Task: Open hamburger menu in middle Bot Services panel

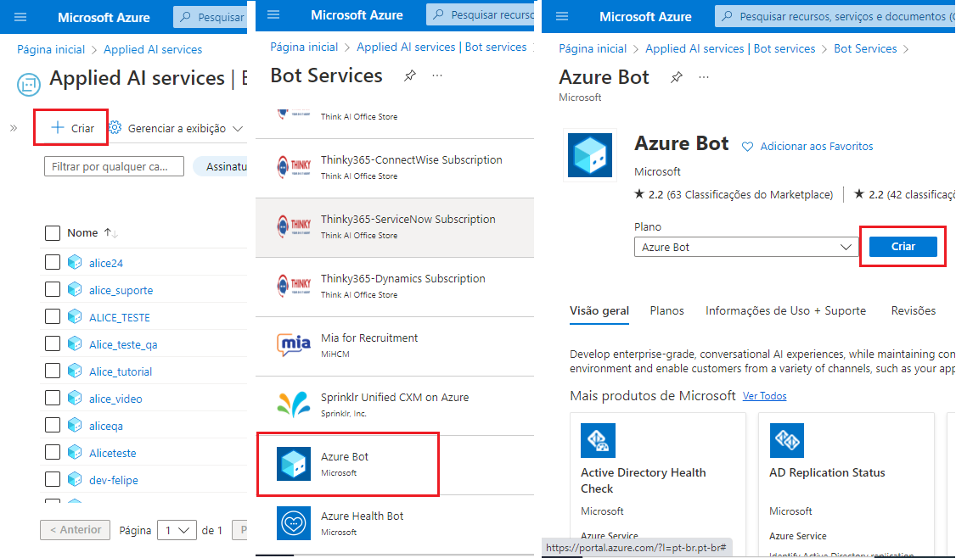Action: tap(273, 14)
